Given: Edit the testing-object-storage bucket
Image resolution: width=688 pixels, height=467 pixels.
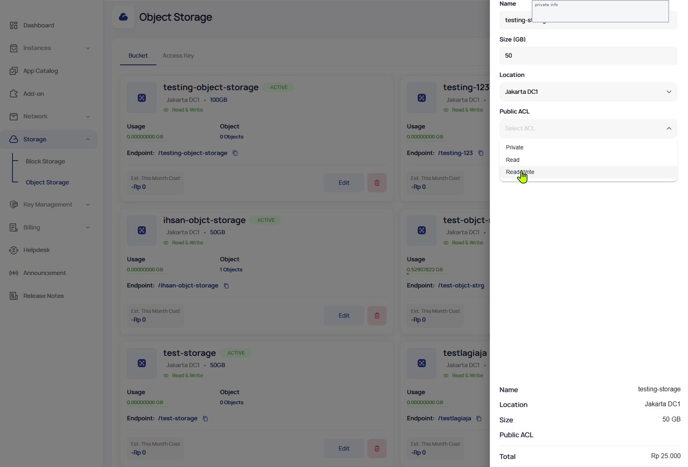Looking at the screenshot, I should click(344, 183).
